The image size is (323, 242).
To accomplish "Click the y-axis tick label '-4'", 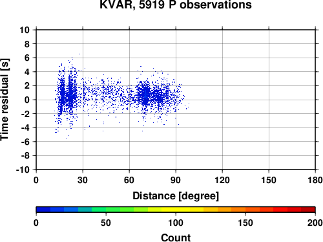I will [25, 127].
